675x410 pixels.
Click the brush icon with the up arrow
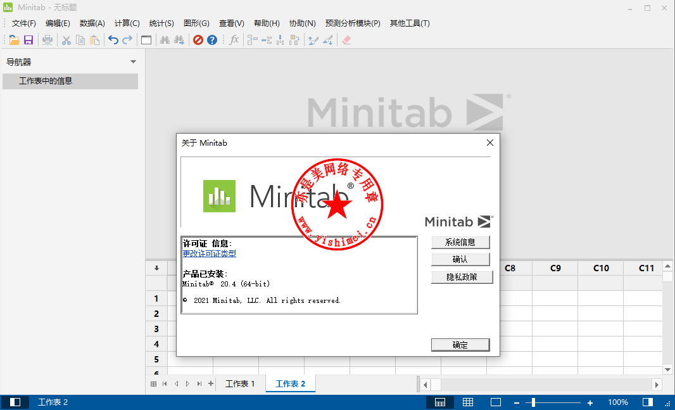(x=313, y=40)
